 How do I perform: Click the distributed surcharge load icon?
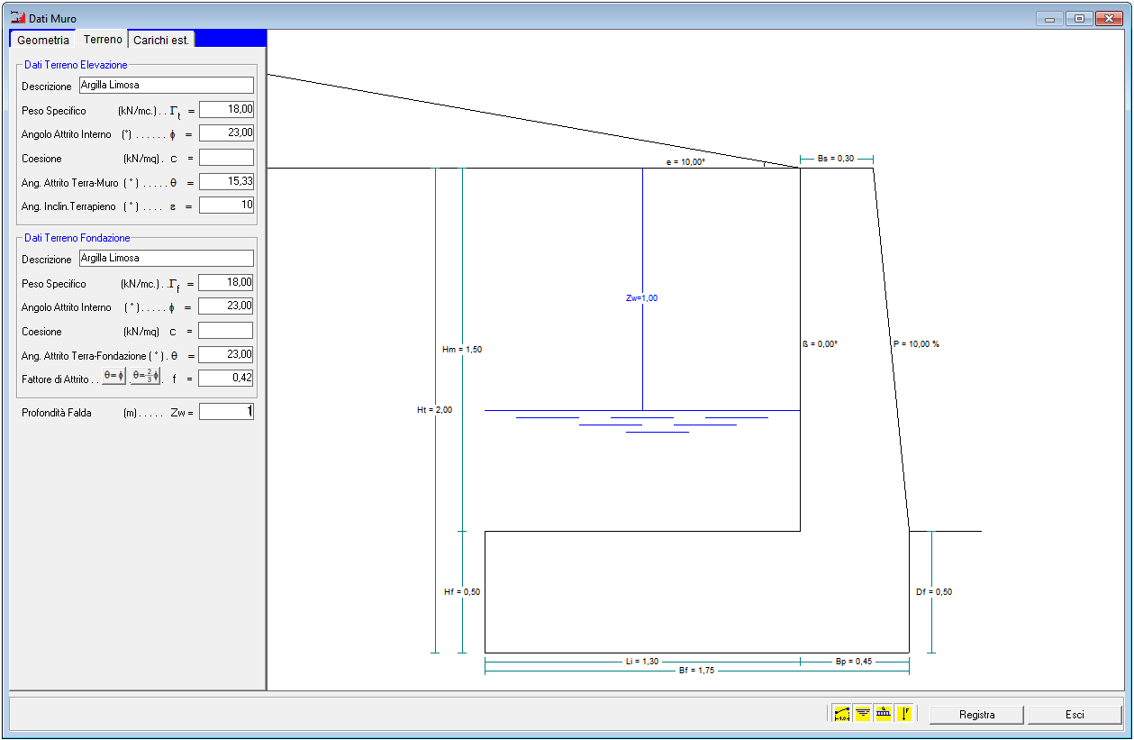coord(884,714)
